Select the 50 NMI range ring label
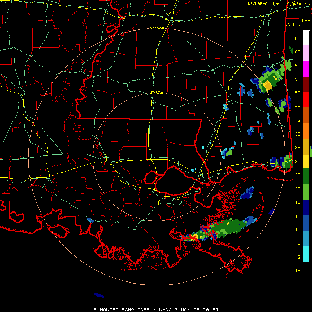This screenshot has width=312, height=312. click(x=157, y=93)
